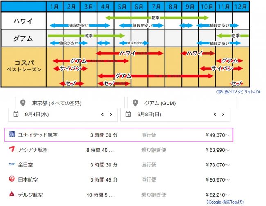Select return date 9月8日(日)
The image size is (266, 206).
click(x=149, y=115)
